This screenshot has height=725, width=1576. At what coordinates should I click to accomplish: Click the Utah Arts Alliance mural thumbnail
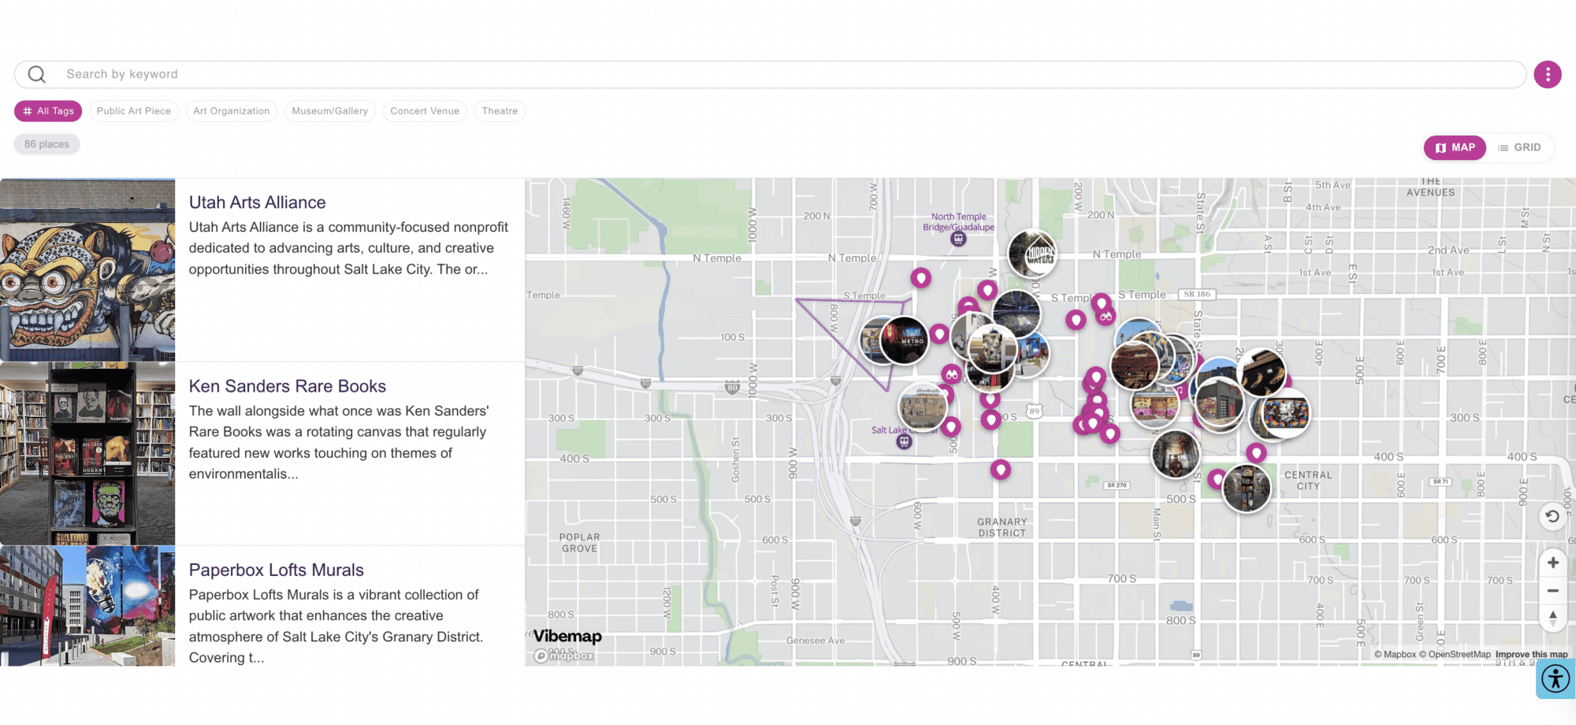(87, 270)
